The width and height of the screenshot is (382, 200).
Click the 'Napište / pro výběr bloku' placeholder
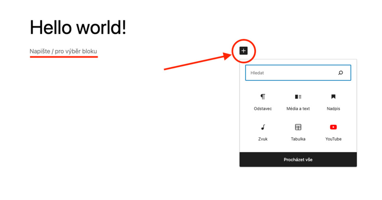63,51
